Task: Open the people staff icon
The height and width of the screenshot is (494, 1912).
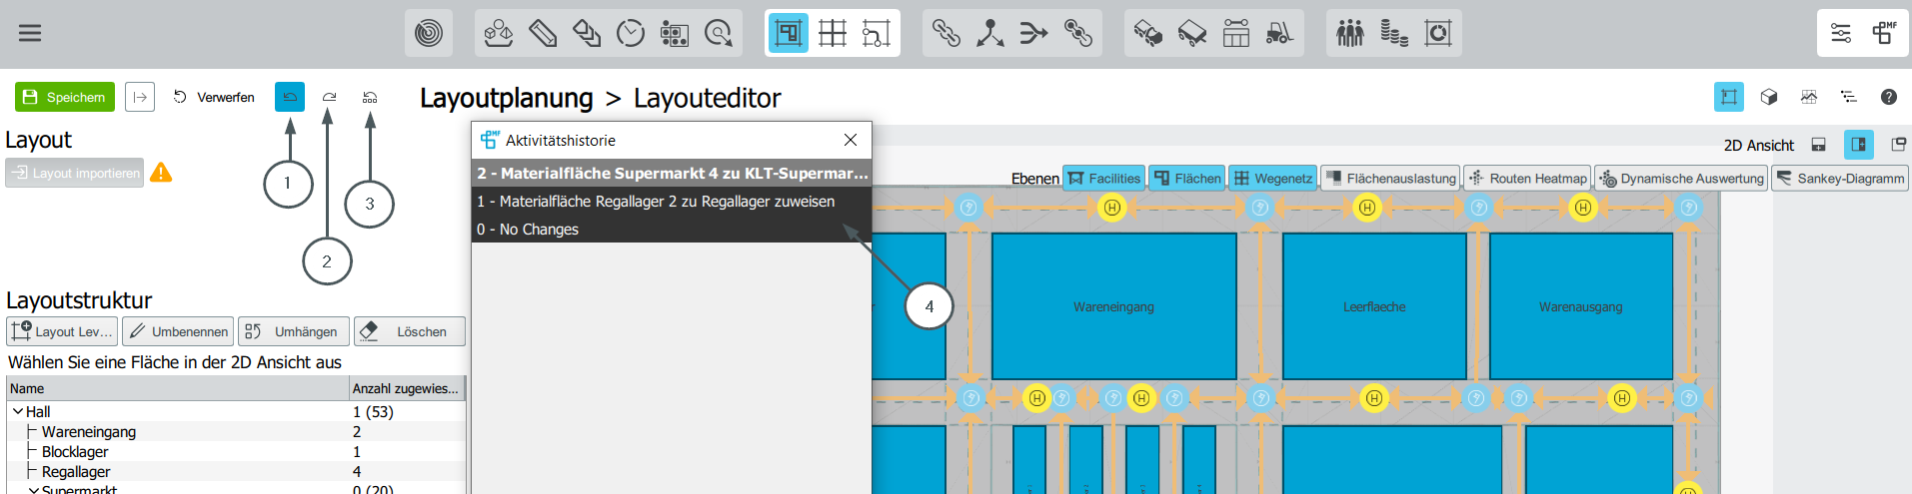Action: click(1350, 33)
